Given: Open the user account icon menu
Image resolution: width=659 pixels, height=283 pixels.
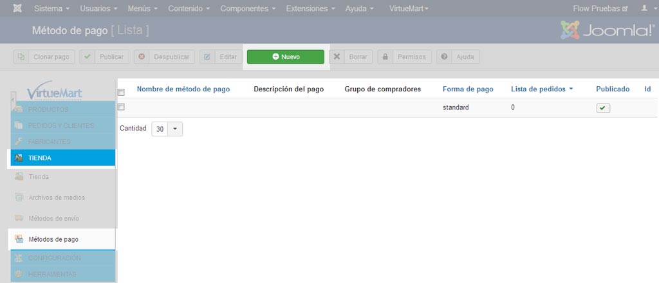Looking at the screenshot, I should click(646, 8).
